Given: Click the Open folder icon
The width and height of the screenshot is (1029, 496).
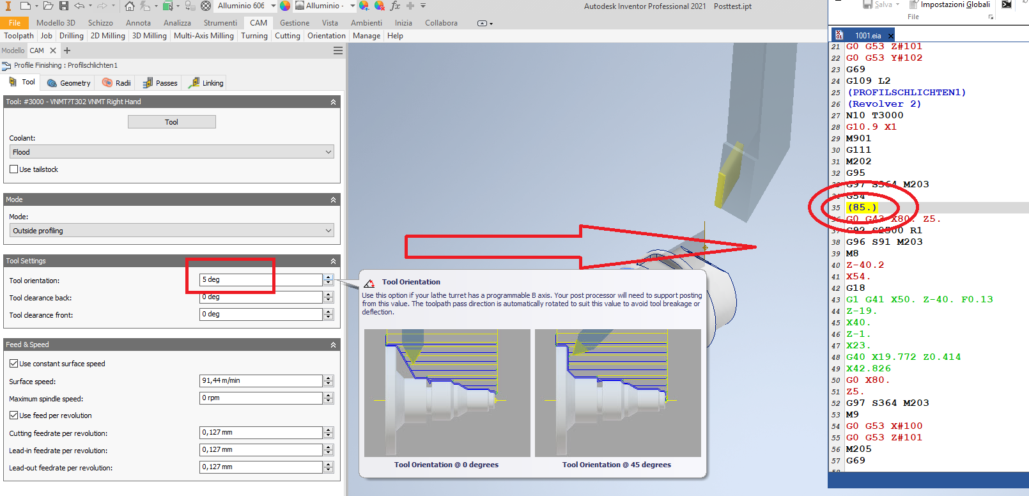Looking at the screenshot, I should (49, 6).
